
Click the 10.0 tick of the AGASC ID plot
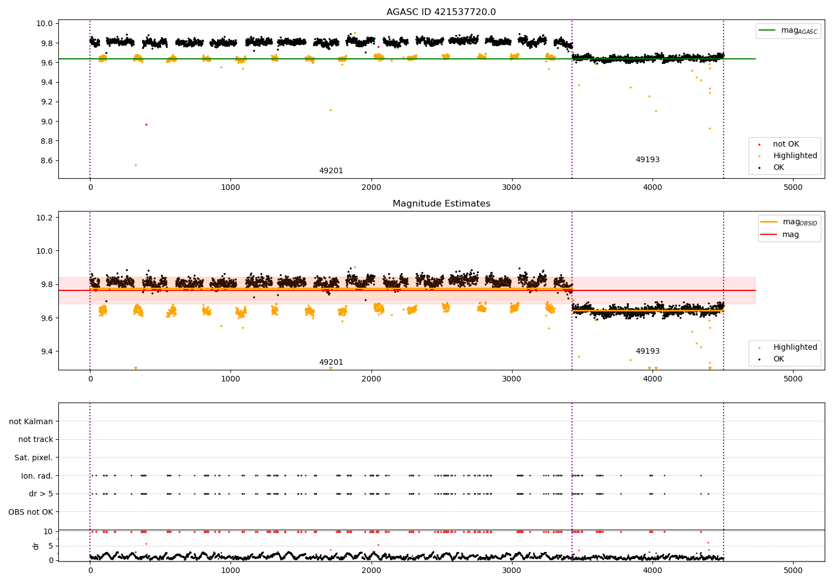point(44,24)
